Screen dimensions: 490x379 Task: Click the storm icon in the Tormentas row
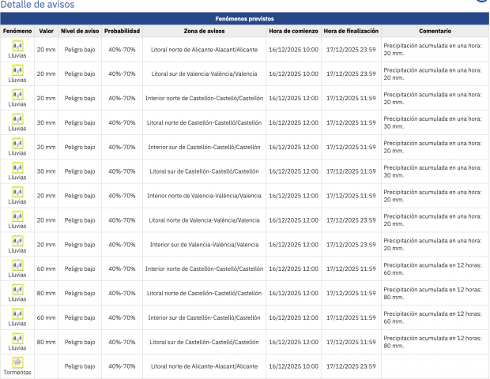click(17, 362)
